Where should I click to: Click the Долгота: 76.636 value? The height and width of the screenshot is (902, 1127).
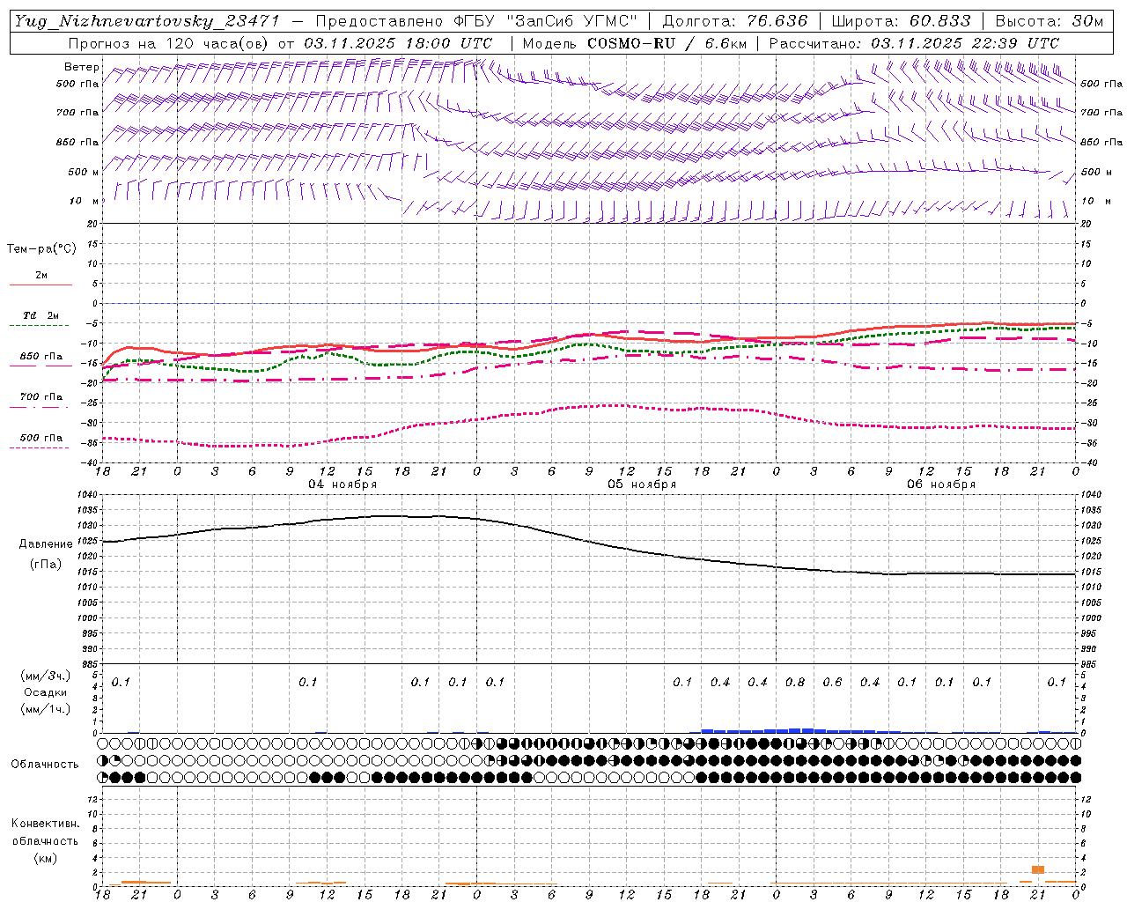pos(733,21)
